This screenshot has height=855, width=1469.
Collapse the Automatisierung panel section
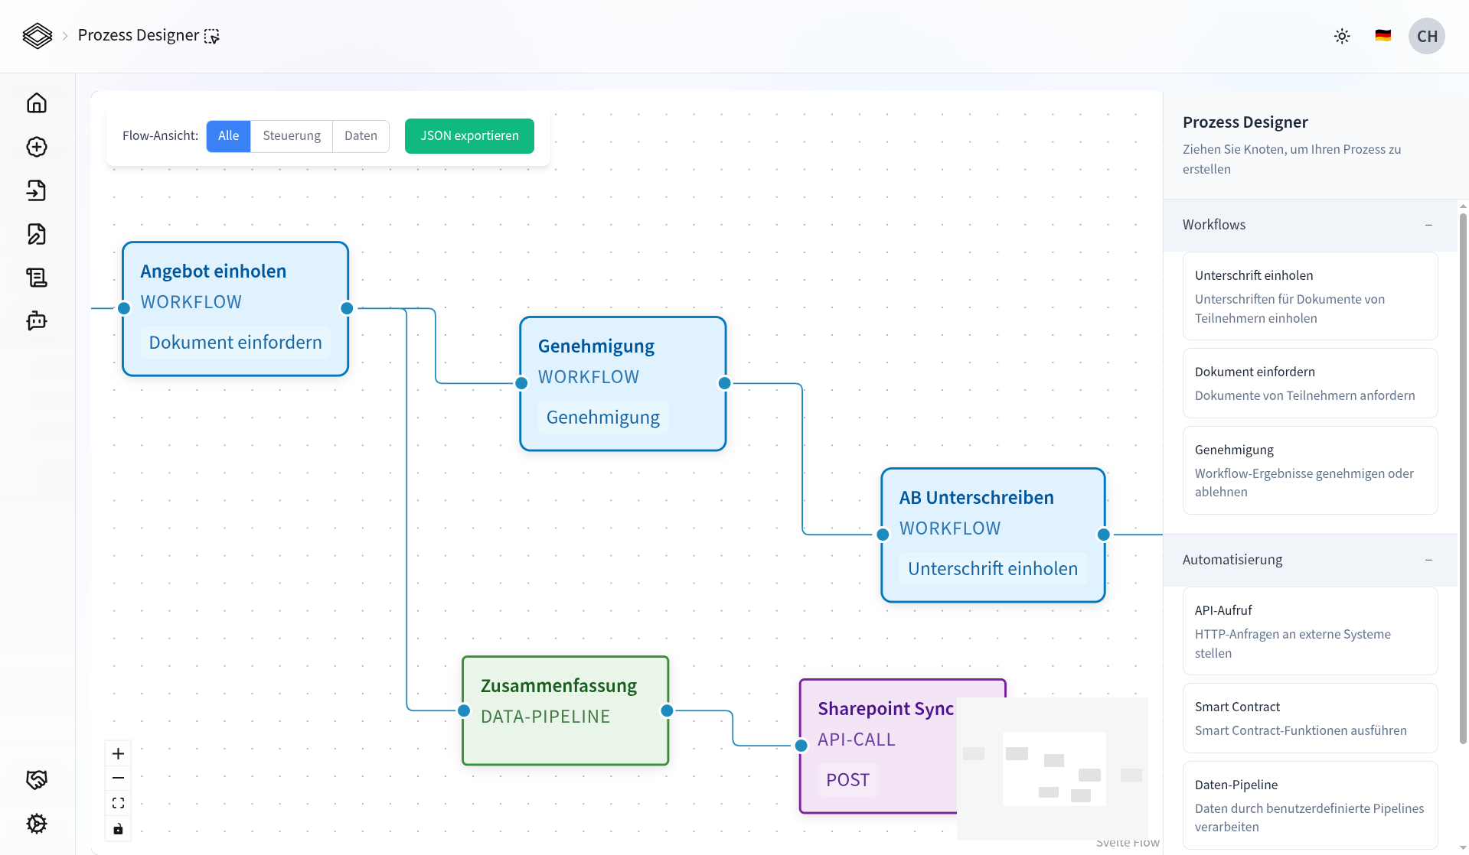tap(1428, 560)
